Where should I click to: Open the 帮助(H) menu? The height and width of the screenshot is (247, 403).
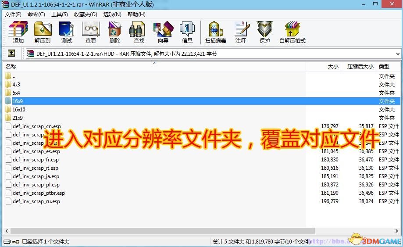tap(136, 14)
